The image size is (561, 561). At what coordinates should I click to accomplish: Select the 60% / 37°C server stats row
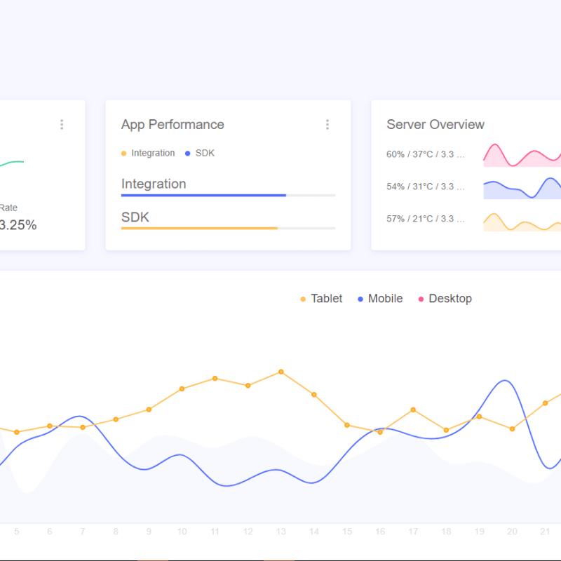(426, 154)
